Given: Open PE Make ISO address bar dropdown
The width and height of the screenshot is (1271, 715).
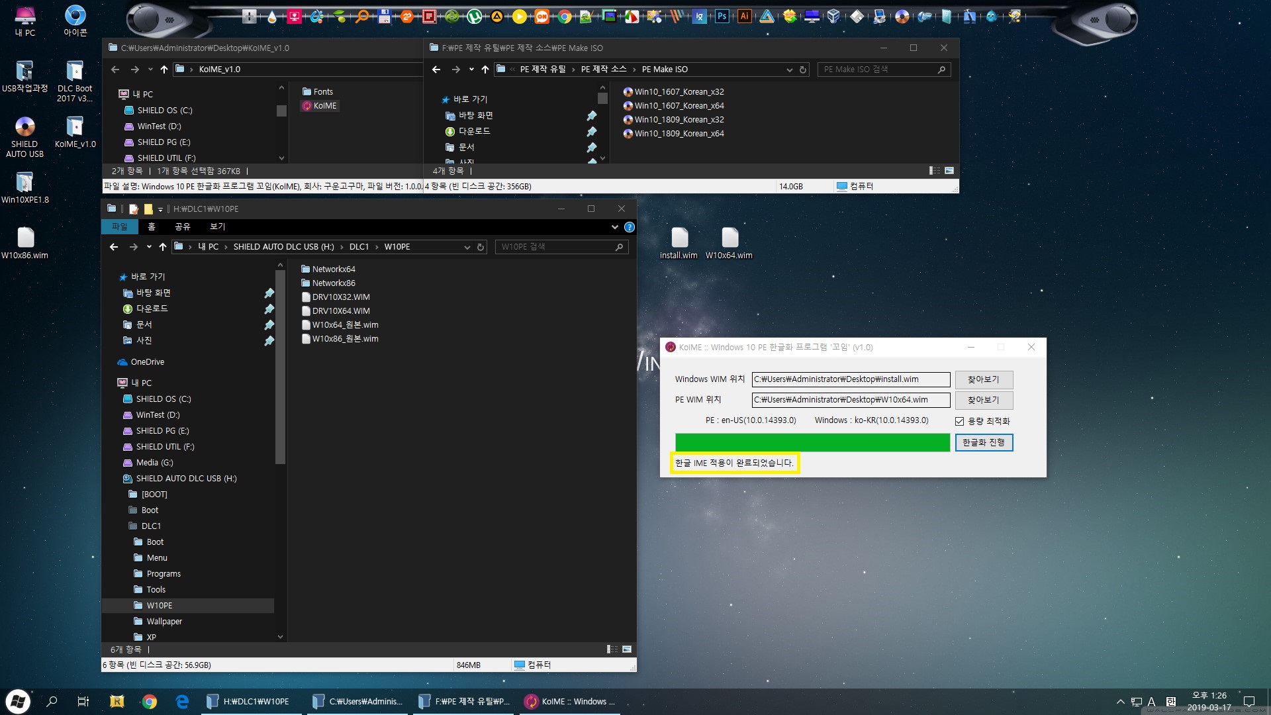Looking at the screenshot, I should [x=789, y=70].
